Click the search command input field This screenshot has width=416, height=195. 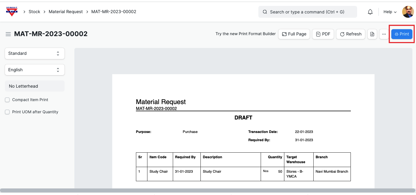[307, 12]
